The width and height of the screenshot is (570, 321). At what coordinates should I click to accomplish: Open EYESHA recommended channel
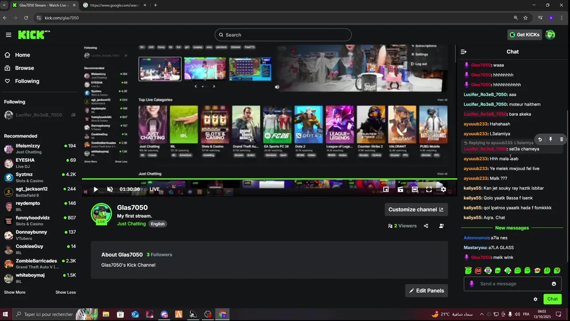(x=40, y=163)
